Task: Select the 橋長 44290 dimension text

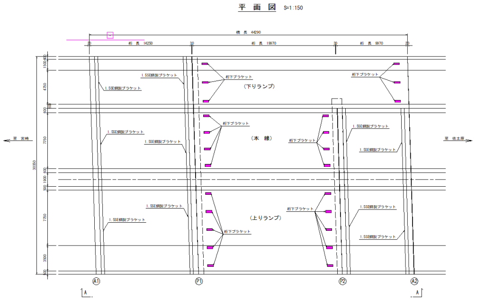Action: 249,32
